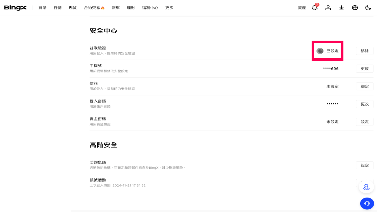Change login password with 更改 button

(365, 104)
